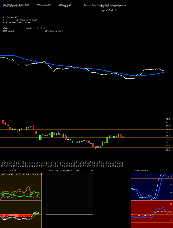Screen dimensions: 173x228
Task: Click the 74.04 price axis label
Action: [x=169, y=129]
